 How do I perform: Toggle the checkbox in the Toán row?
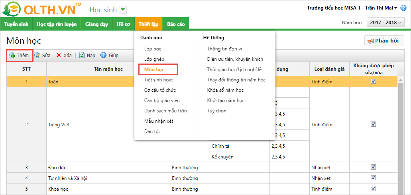[x=373, y=81]
